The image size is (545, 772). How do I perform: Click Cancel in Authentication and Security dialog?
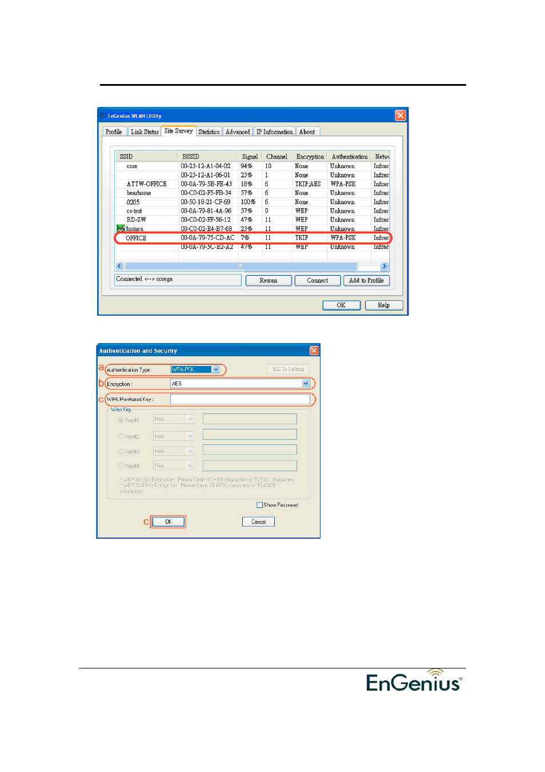pos(259,522)
